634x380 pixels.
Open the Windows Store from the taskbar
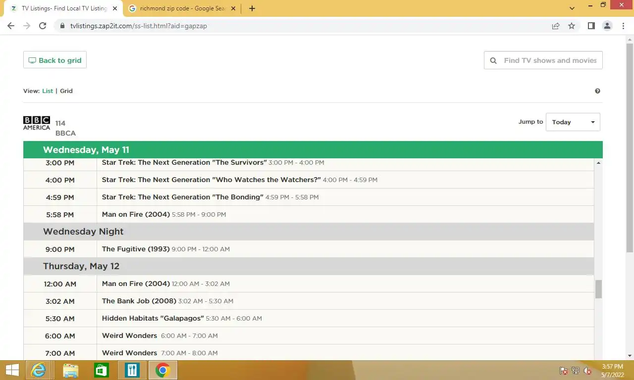coord(102,370)
